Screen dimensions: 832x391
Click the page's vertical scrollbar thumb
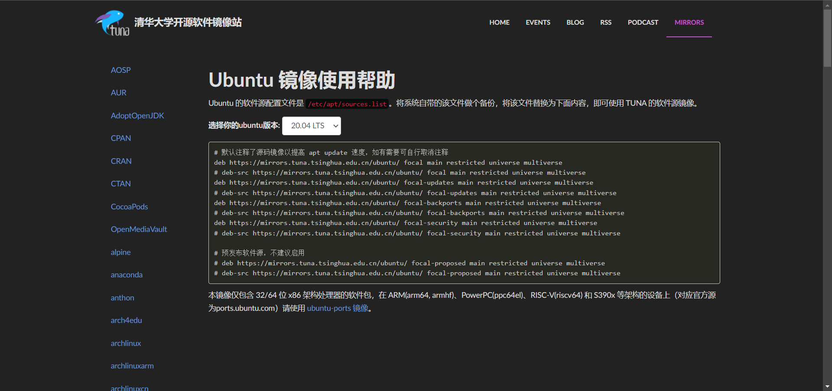(827, 38)
